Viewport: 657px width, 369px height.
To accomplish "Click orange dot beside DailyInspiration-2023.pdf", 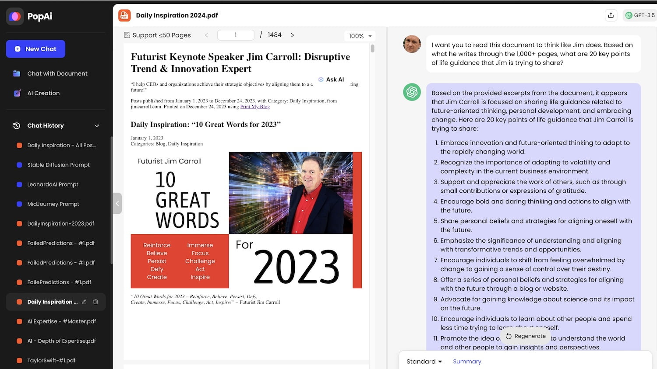I will pyautogui.click(x=19, y=223).
